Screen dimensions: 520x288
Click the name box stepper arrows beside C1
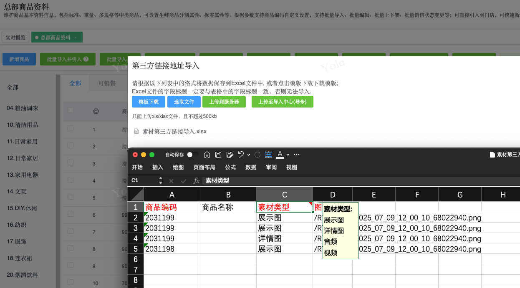tap(161, 180)
